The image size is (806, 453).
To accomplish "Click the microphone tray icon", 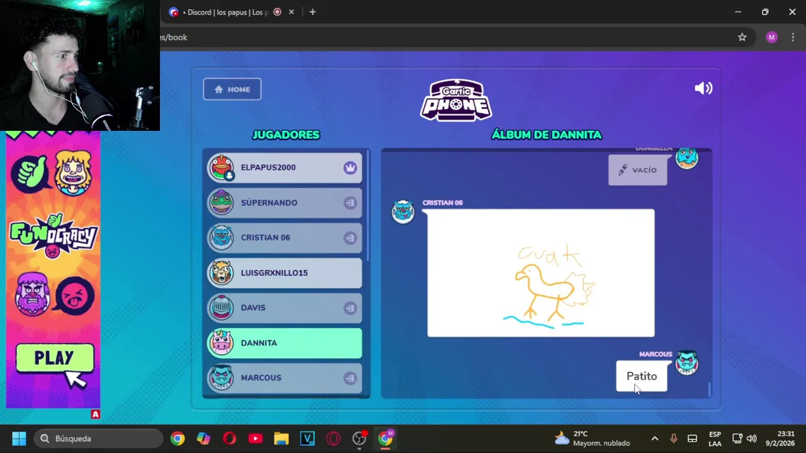I will [673, 439].
